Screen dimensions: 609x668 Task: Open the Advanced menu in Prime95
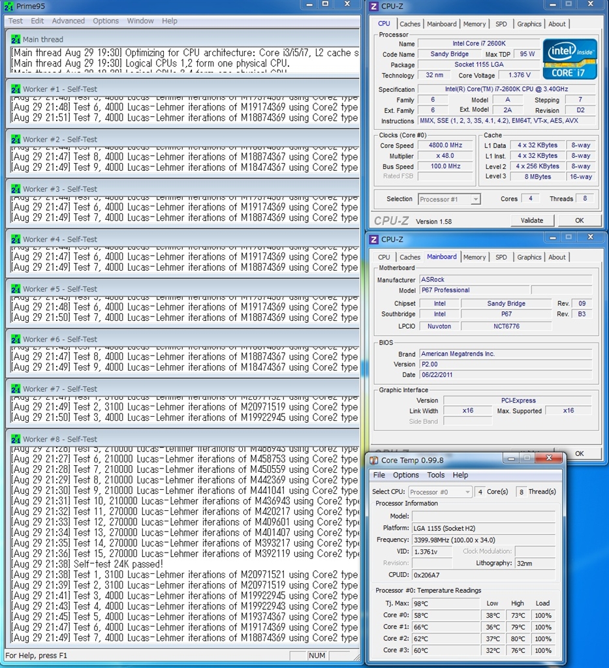tap(69, 21)
